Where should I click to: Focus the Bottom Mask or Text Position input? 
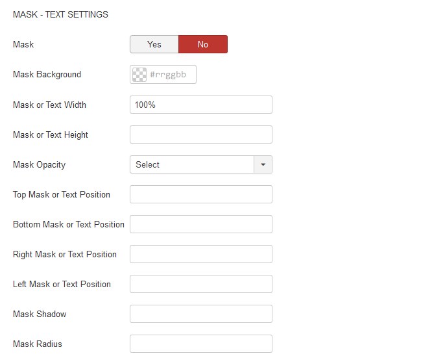tap(201, 224)
